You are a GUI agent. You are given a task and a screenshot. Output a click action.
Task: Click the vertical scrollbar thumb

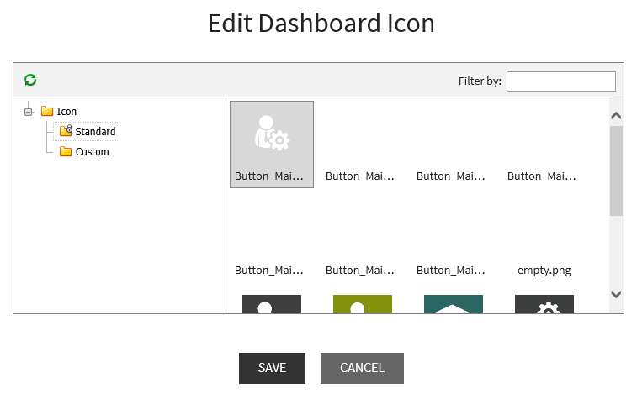(x=616, y=171)
